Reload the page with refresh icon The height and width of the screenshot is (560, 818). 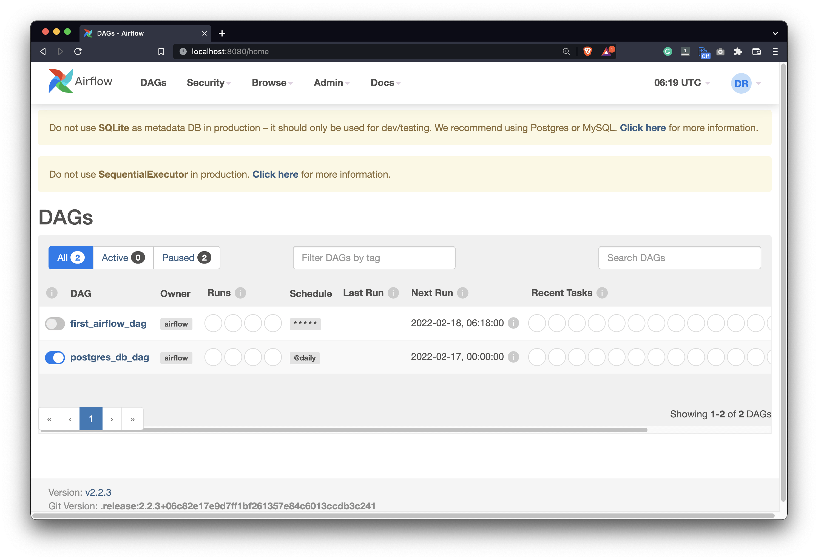pyautogui.click(x=78, y=52)
